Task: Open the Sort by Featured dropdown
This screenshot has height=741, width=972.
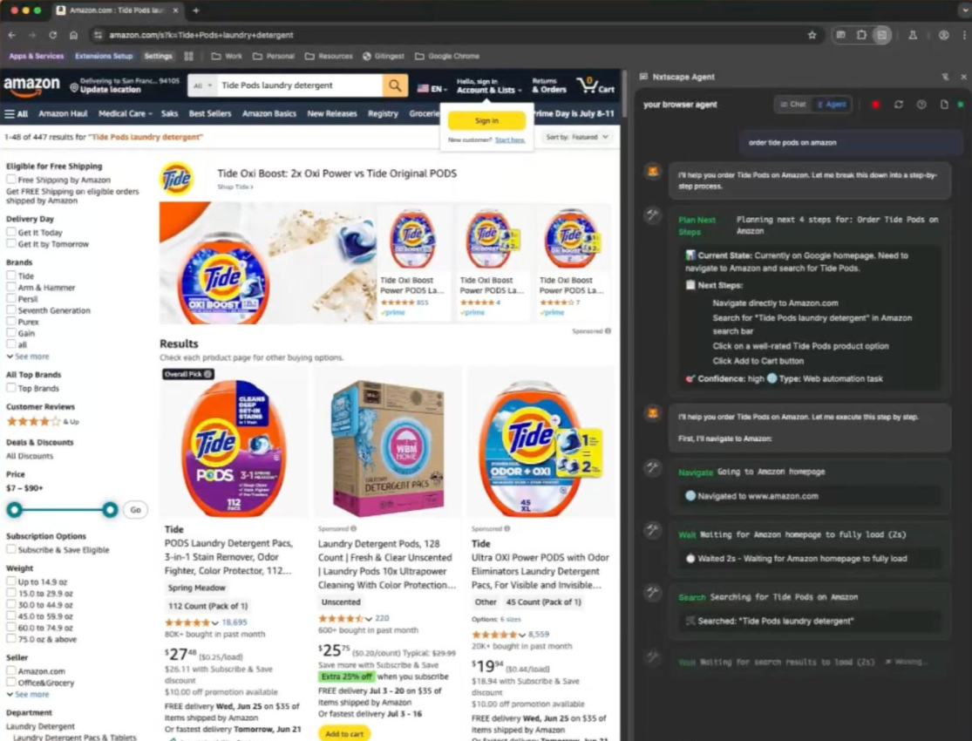Action: (576, 137)
